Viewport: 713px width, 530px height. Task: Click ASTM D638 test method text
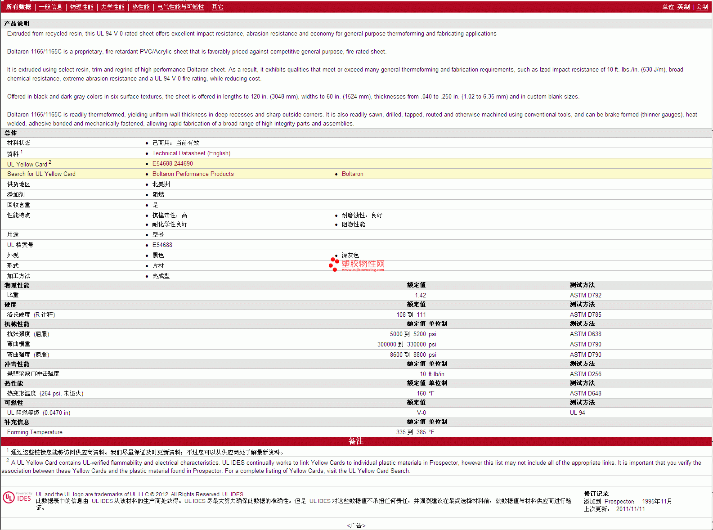[x=585, y=334]
